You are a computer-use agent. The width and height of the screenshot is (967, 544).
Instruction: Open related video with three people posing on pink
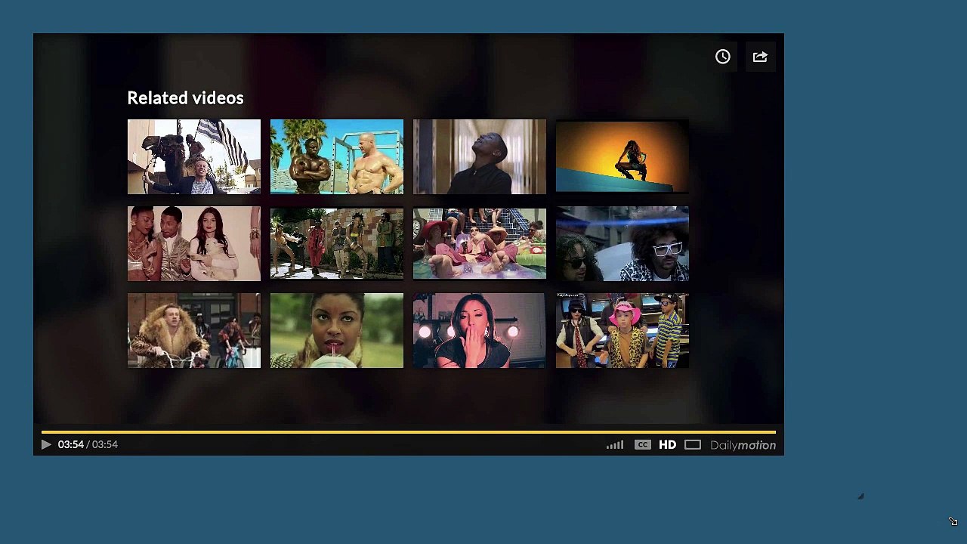pos(194,243)
